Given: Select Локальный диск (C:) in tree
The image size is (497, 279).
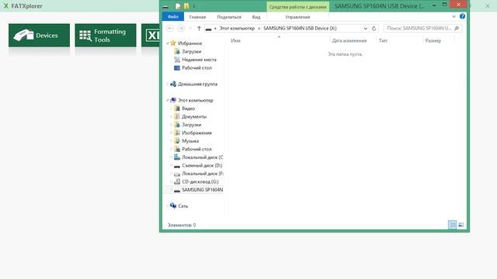Looking at the screenshot, I should click(x=202, y=157).
